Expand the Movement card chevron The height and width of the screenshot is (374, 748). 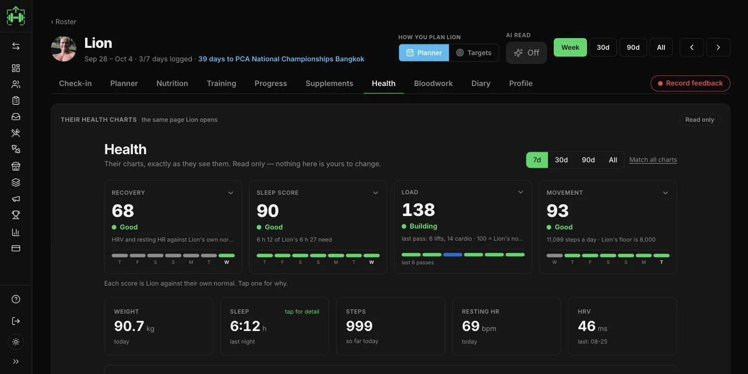[665, 193]
